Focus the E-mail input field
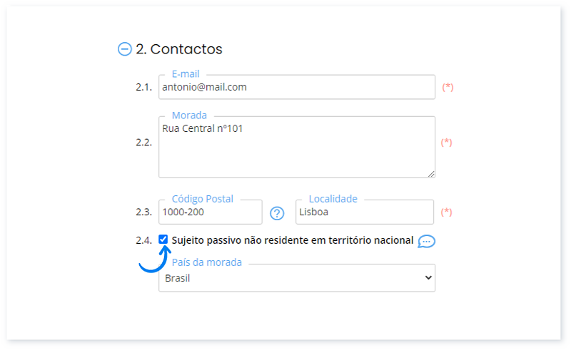Image resolution: width=571 pixels, height=350 pixels. [x=296, y=87]
